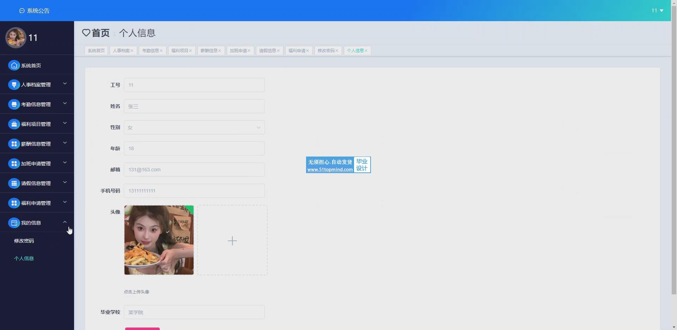Click the 人事档案管理 sidebar icon

(x=14, y=85)
